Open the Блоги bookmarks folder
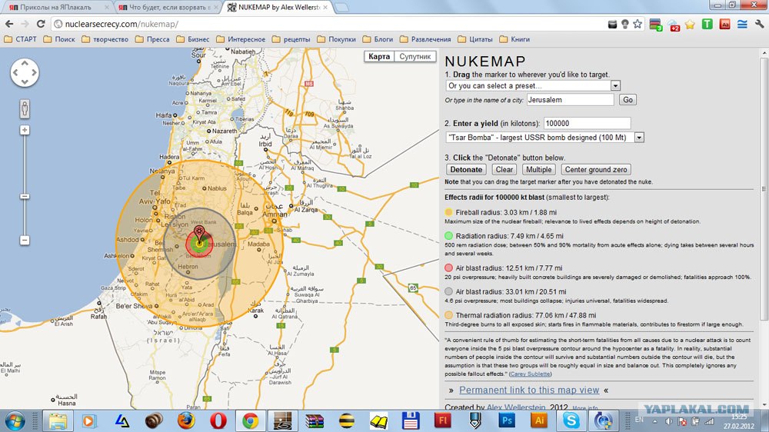Screen dimensions: 769x432 [378, 39]
